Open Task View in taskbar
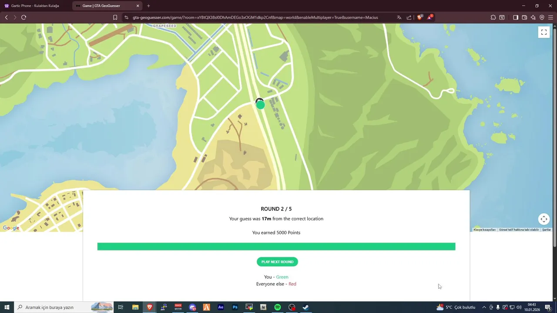Viewport: 557px width, 313px height. tap(121, 307)
